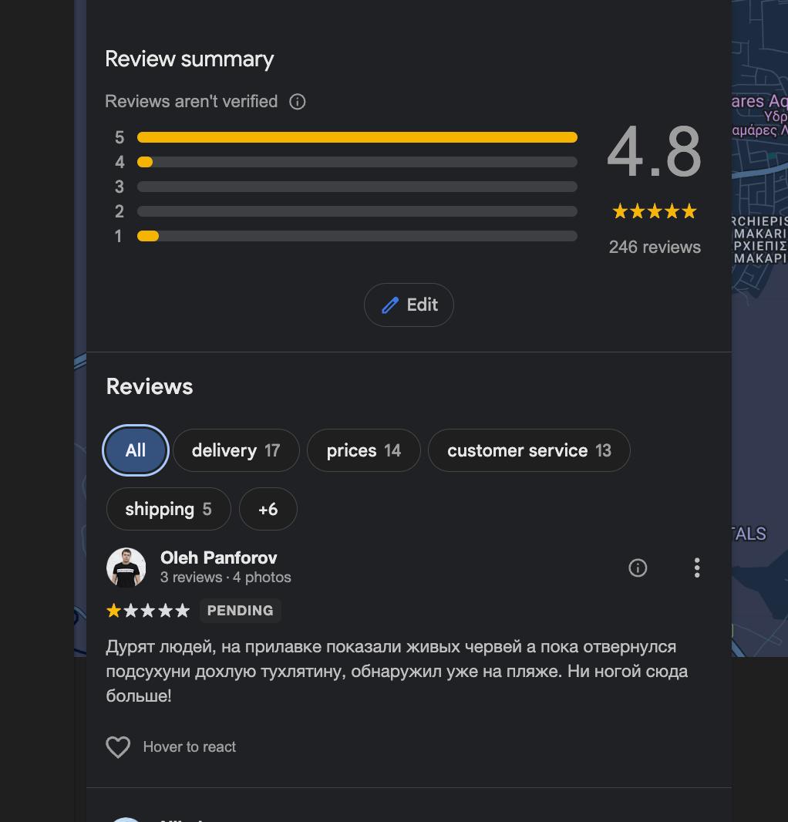
Task: Click the info icon beside "Reviews aren't verified"
Action: pyautogui.click(x=297, y=102)
